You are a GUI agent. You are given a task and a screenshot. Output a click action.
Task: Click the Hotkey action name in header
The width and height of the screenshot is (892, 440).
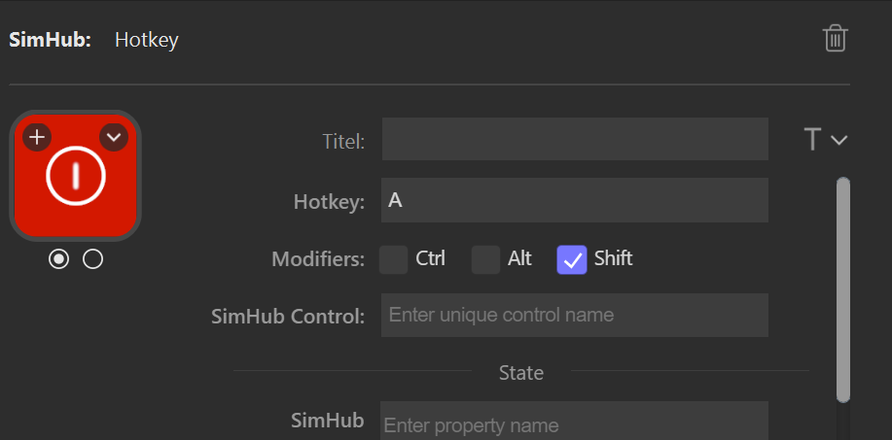pyautogui.click(x=147, y=41)
